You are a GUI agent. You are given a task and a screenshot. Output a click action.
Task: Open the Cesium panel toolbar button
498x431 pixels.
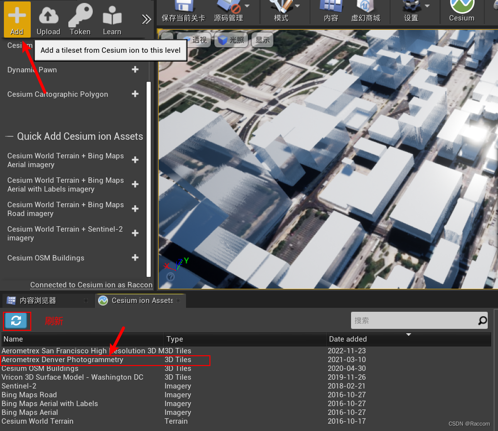(x=462, y=12)
